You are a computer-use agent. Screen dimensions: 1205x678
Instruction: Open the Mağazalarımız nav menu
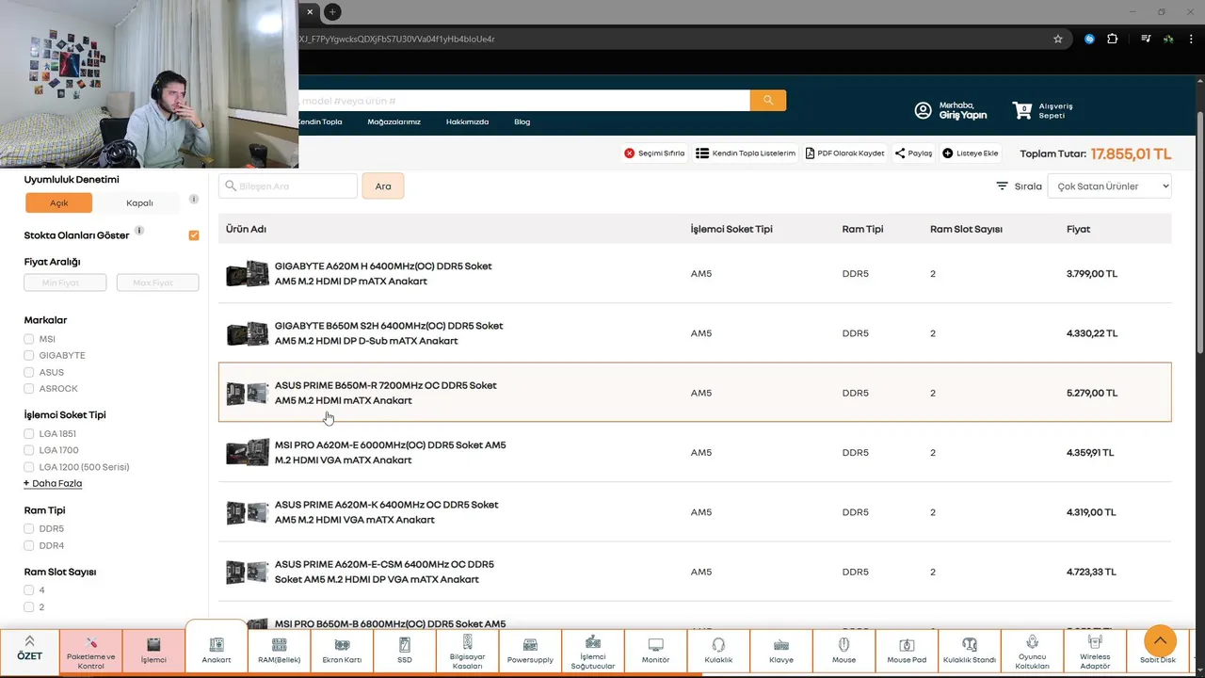[x=394, y=121]
